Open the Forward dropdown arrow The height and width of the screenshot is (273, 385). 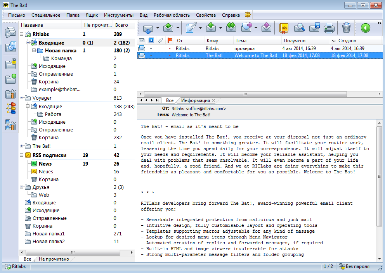click(x=256, y=28)
